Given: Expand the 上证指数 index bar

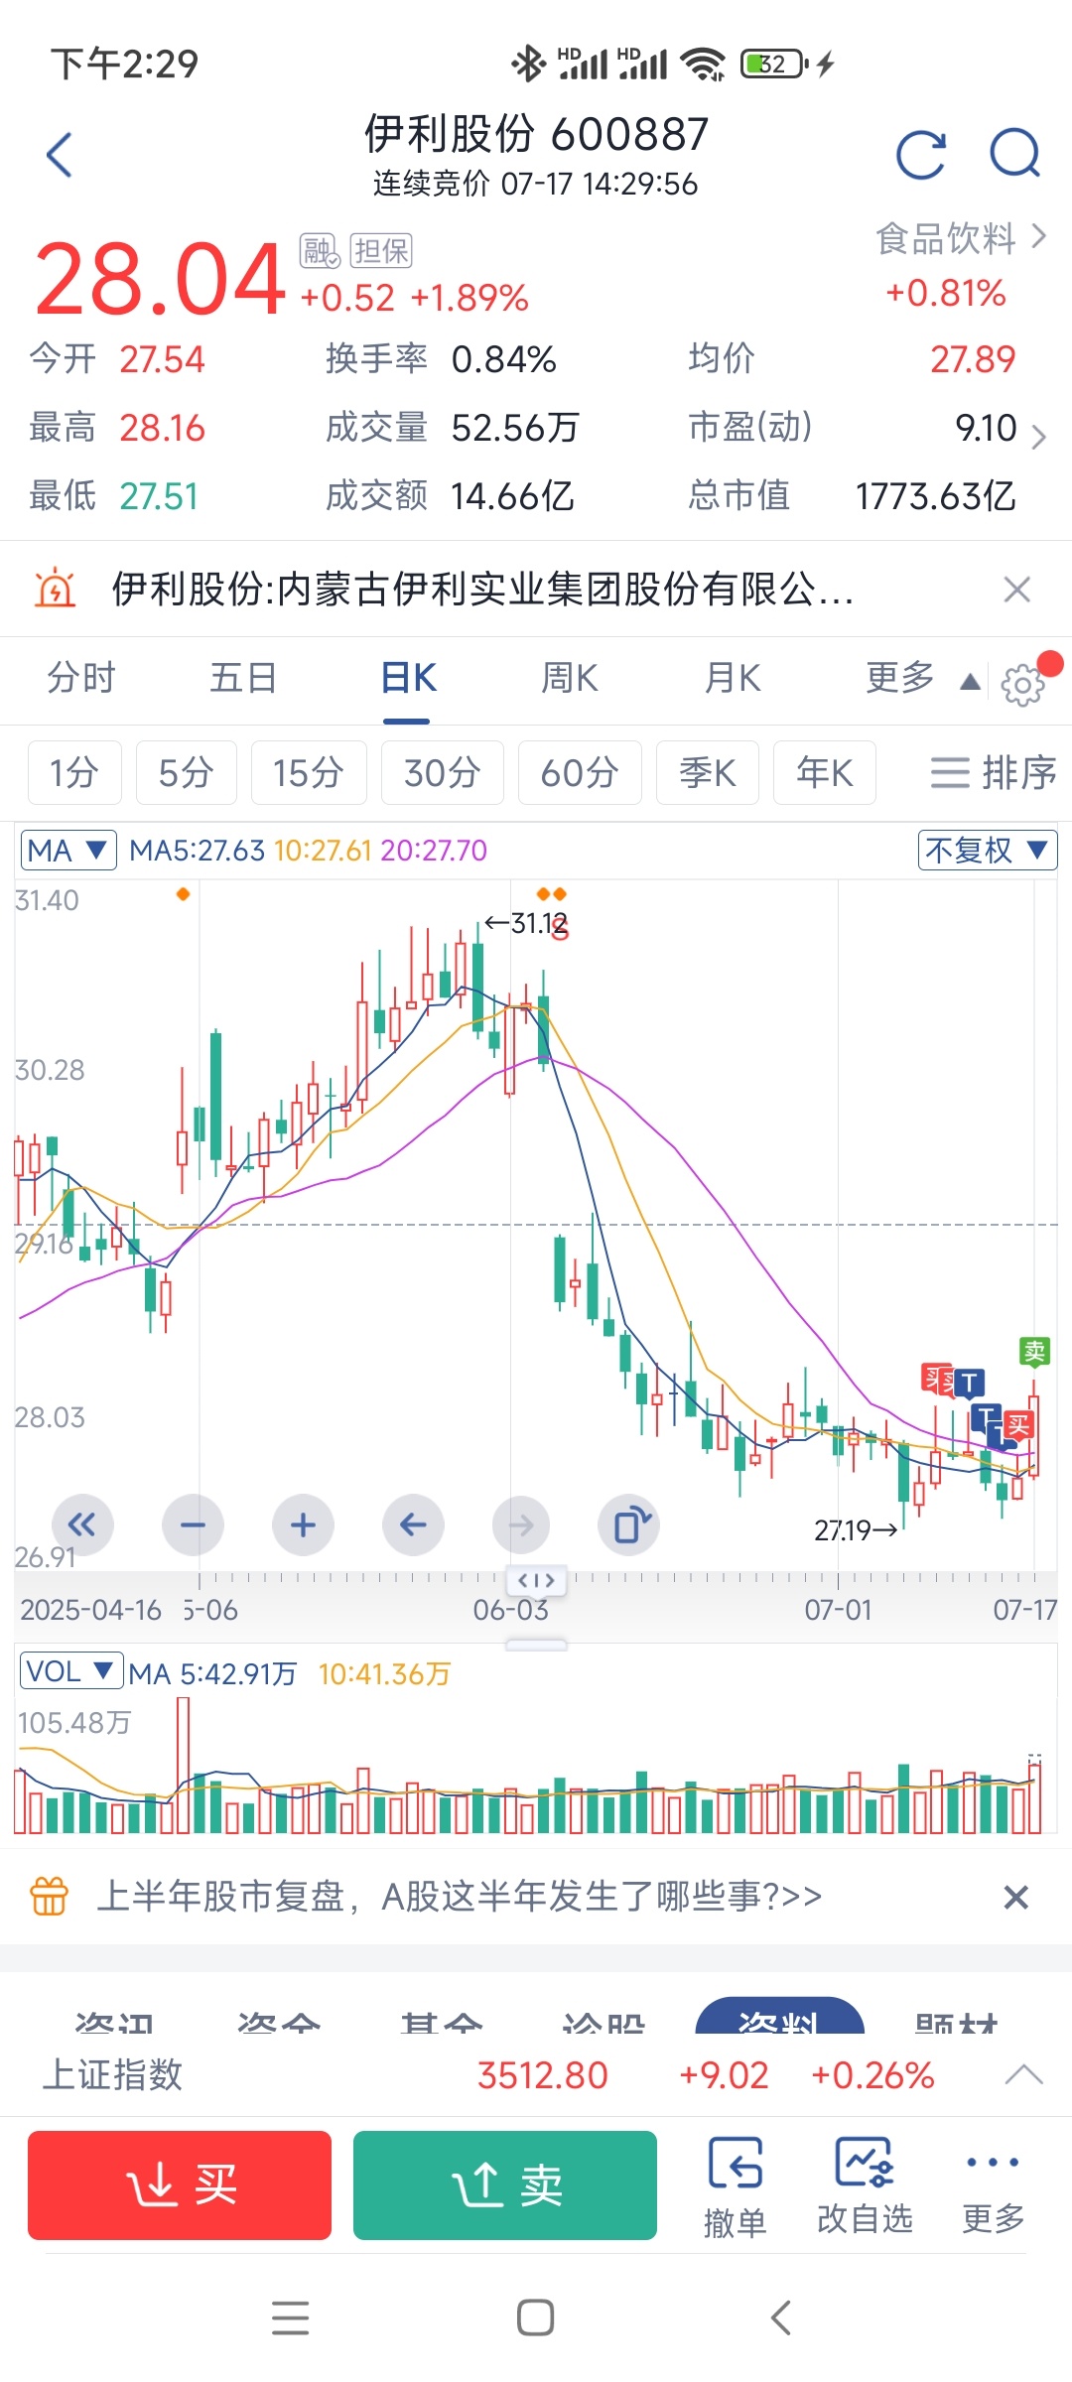Looking at the screenshot, I should click(x=1023, y=2074).
